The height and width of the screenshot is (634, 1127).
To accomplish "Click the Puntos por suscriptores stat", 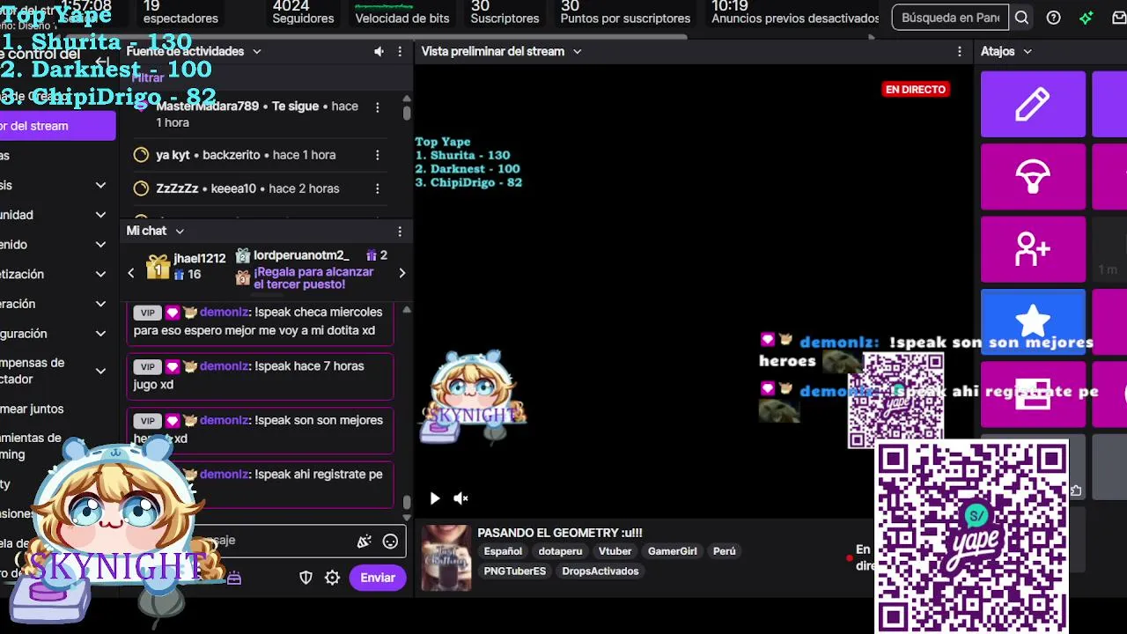I will click(x=625, y=12).
